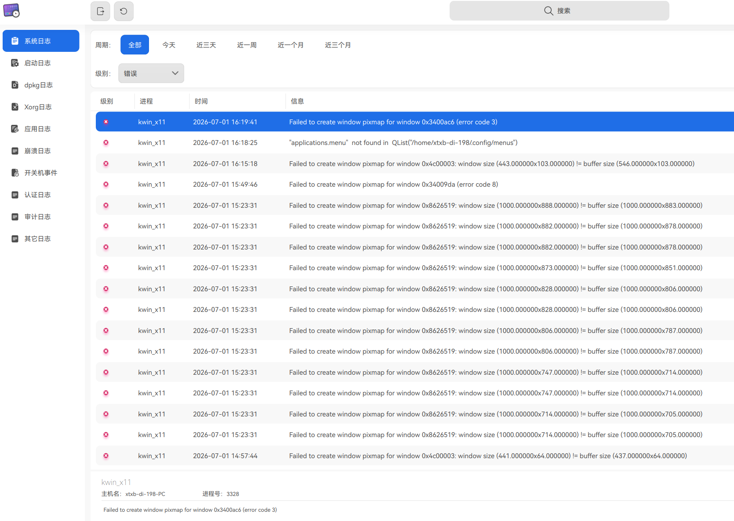Open 其它日志 in the sidebar
The height and width of the screenshot is (521, 734).
coord(41,239)
